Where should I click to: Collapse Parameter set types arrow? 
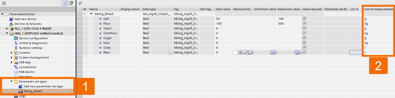[x=12, y=82]
